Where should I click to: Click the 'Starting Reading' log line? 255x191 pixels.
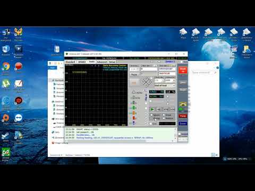click(x=115, y=137)
